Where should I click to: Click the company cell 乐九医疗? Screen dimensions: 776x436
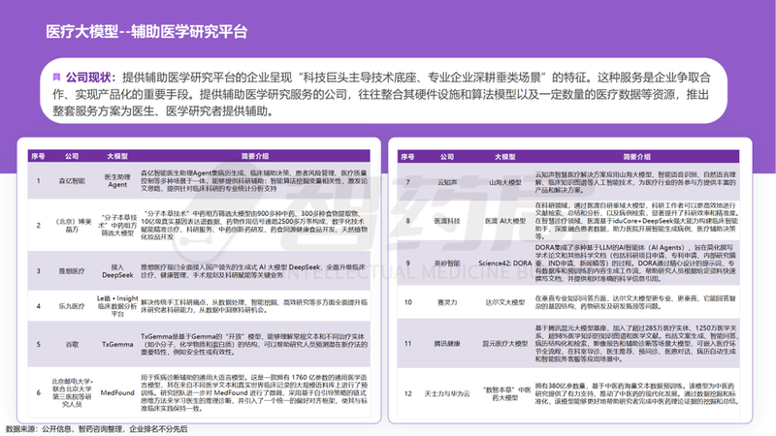(x=72, y=306)
